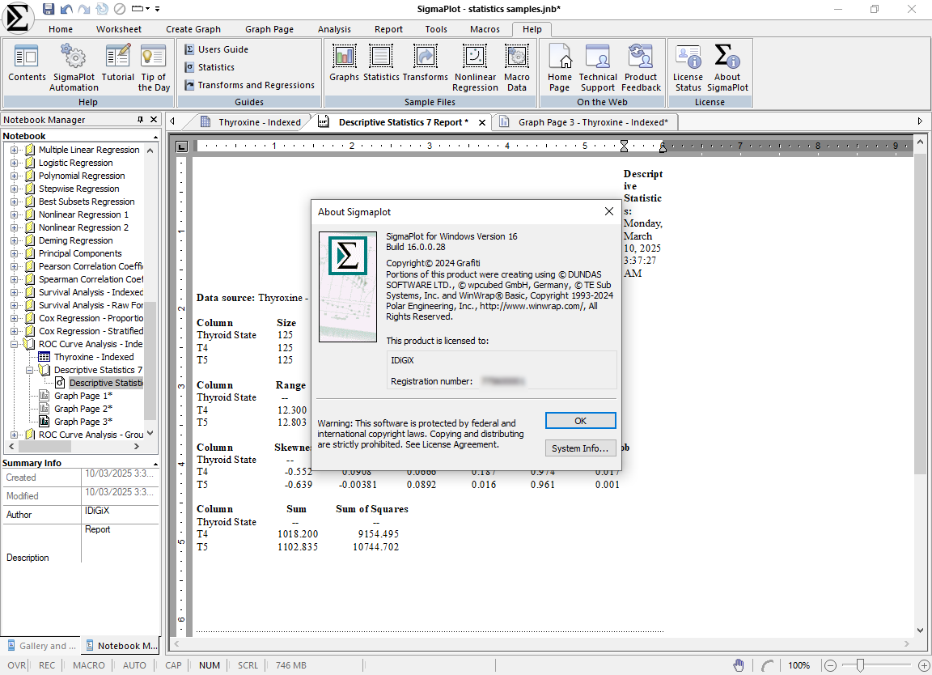The width and height of the screenshot is (932, 675).
Task: Click the zoom slider handle
Action: pos(860,665)
